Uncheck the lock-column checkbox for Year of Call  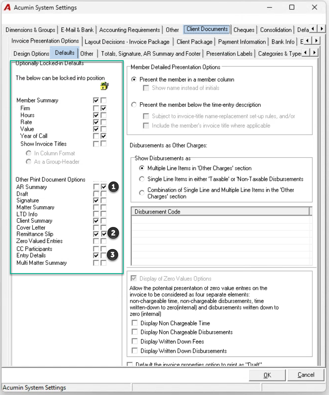tap(103, 136)
